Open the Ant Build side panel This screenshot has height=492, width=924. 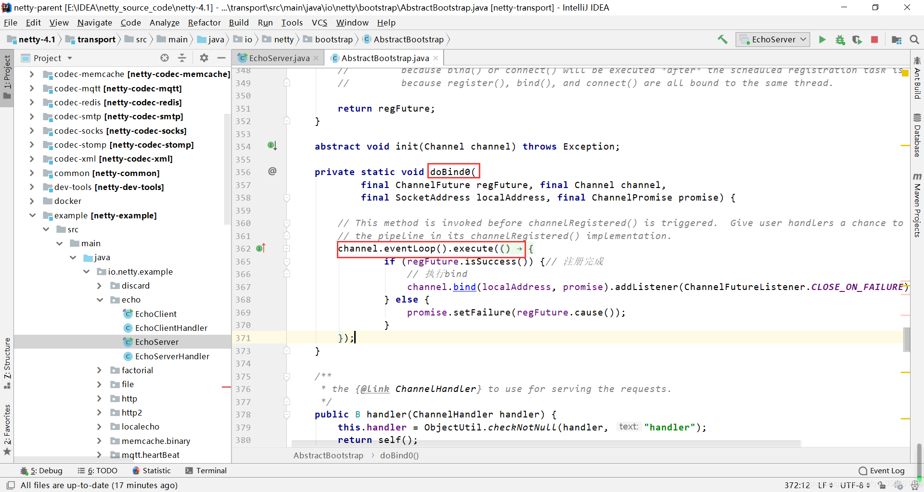point(917,78)
